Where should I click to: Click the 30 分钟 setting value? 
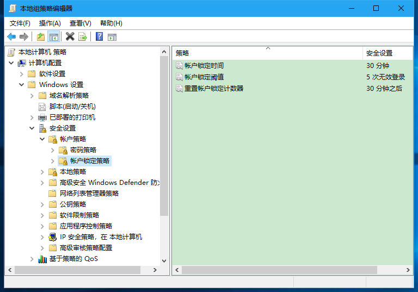[378, 65]
